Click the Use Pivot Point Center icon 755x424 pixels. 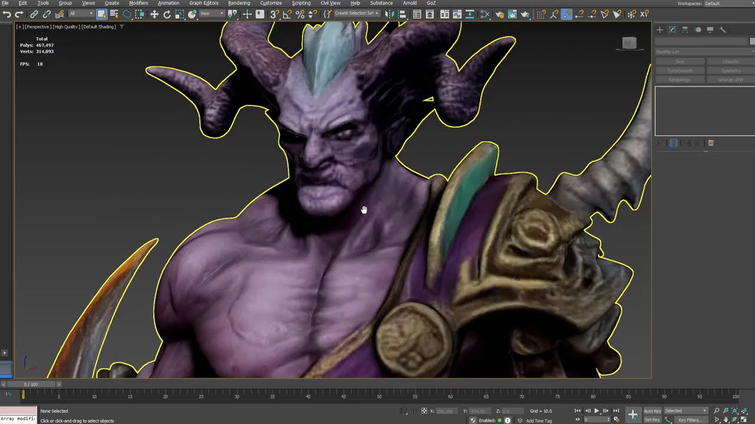click(x=232, y=14)
